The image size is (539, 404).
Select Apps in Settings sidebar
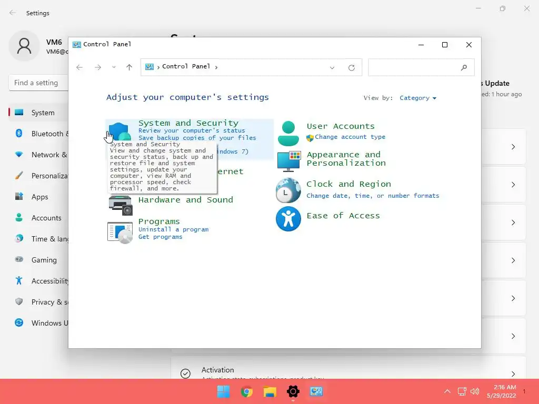tap(39, 197)
